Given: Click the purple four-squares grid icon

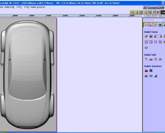Looking at the screenshot, I should (x=160, y=42).
